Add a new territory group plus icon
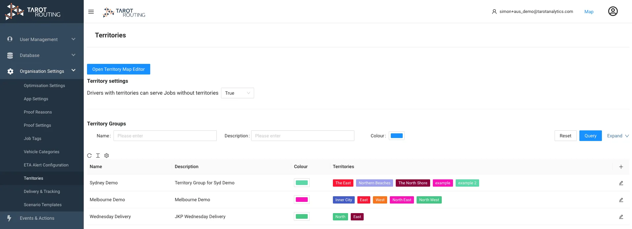This screenshot has width=632, height=229. pos(621,167)
